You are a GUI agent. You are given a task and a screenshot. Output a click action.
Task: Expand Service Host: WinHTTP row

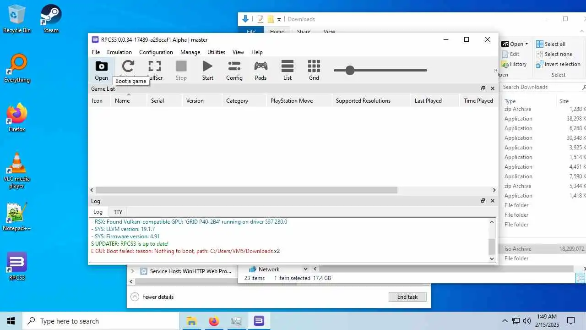(x=132, y=271)
